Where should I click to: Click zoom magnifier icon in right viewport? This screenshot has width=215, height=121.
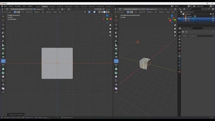pos(175,25)
